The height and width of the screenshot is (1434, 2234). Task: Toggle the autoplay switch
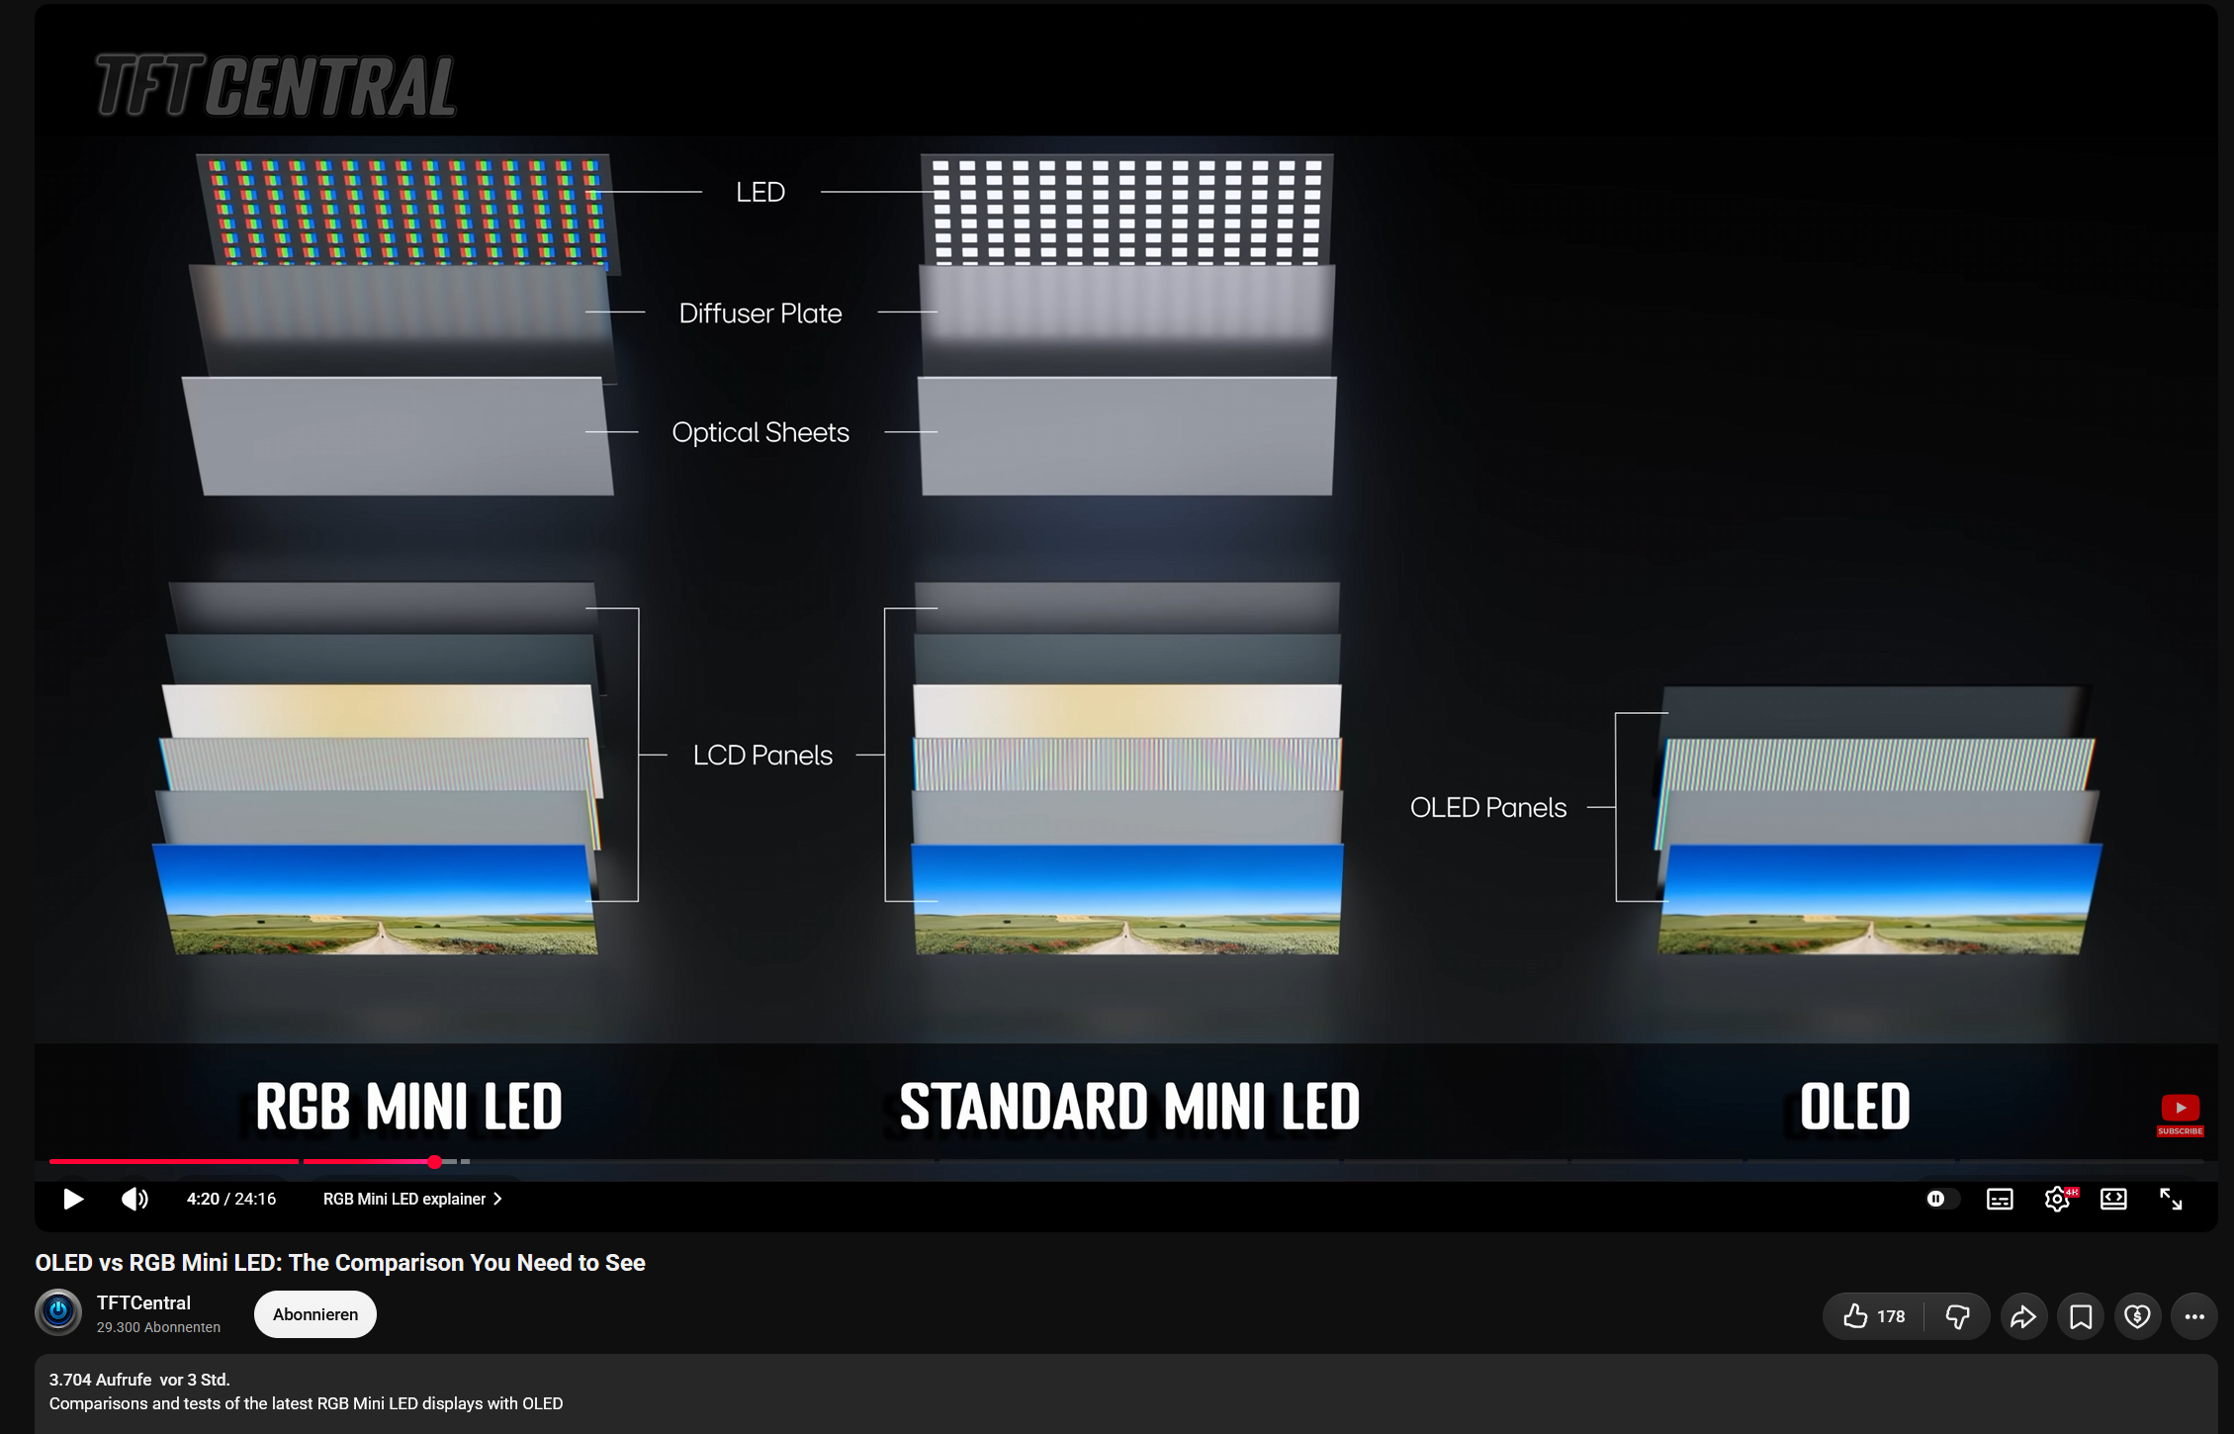point(1941,1199)
